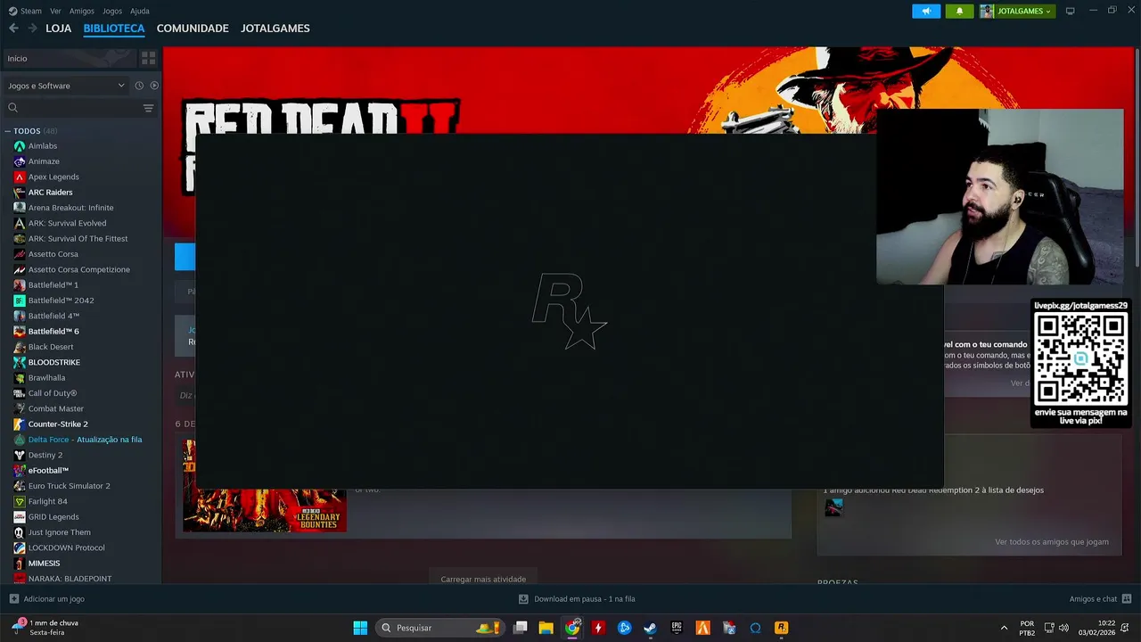Click the eFootball™ game icon
Viewport: 1141px width, 642px height.
coord(20,470)
